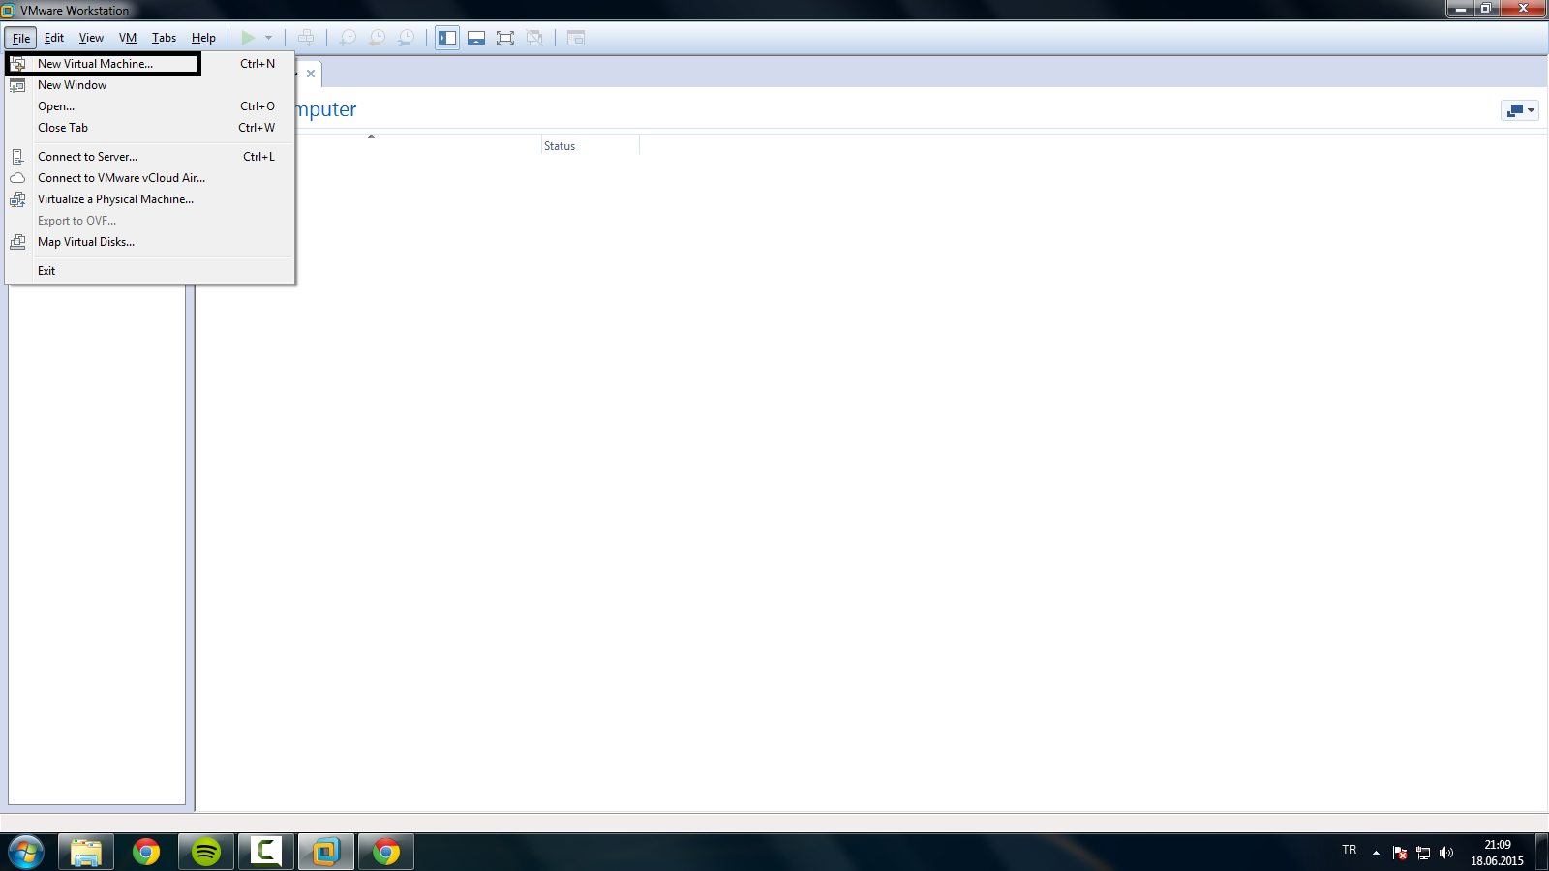Click the Manage Snapshots toolbar icon

pos(407,38)
